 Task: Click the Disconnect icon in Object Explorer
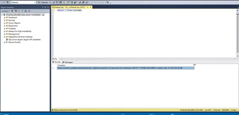click(15, 11)
